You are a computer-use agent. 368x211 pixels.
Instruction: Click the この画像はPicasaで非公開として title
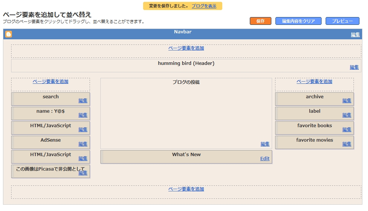point(51,169)
